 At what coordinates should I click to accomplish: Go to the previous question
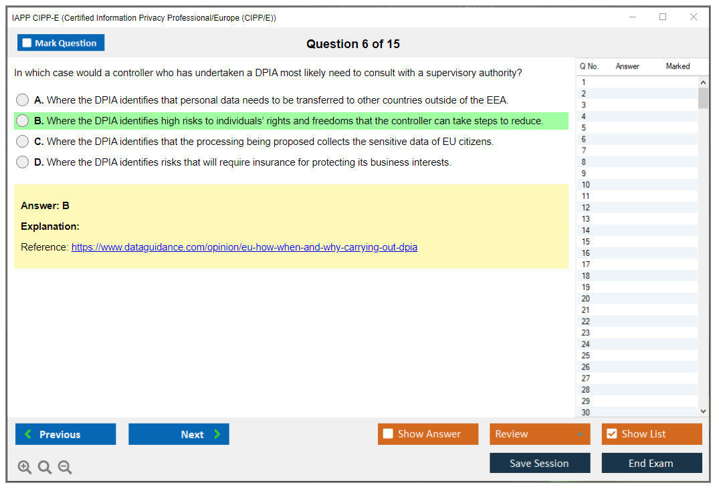(x=66, y=434)
